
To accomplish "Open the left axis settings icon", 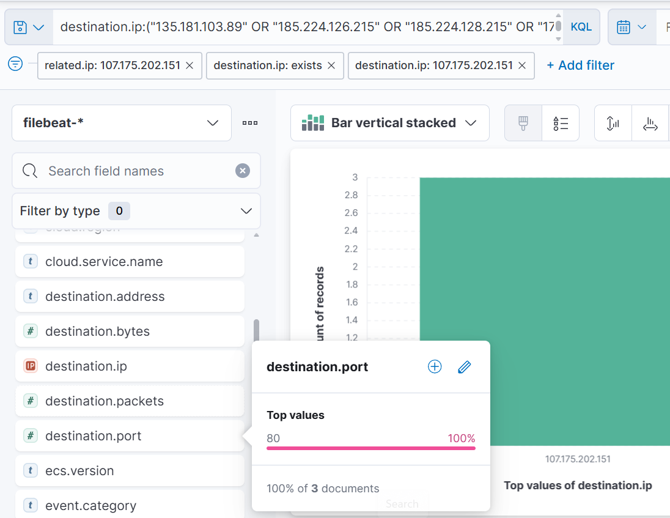I will [613, 123].
